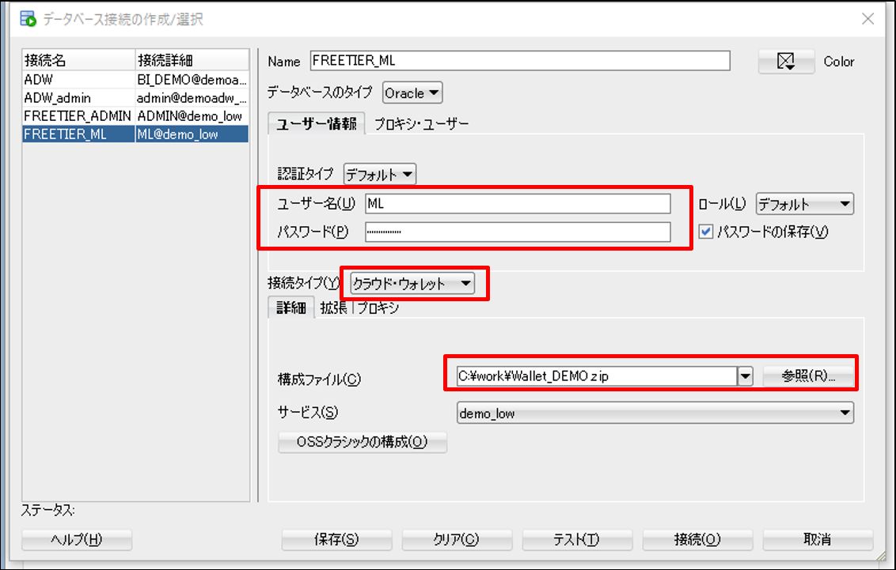This screenshot has width=896, height=570.
Task: Click the Connect (接続) button
Action: point(697,540)
